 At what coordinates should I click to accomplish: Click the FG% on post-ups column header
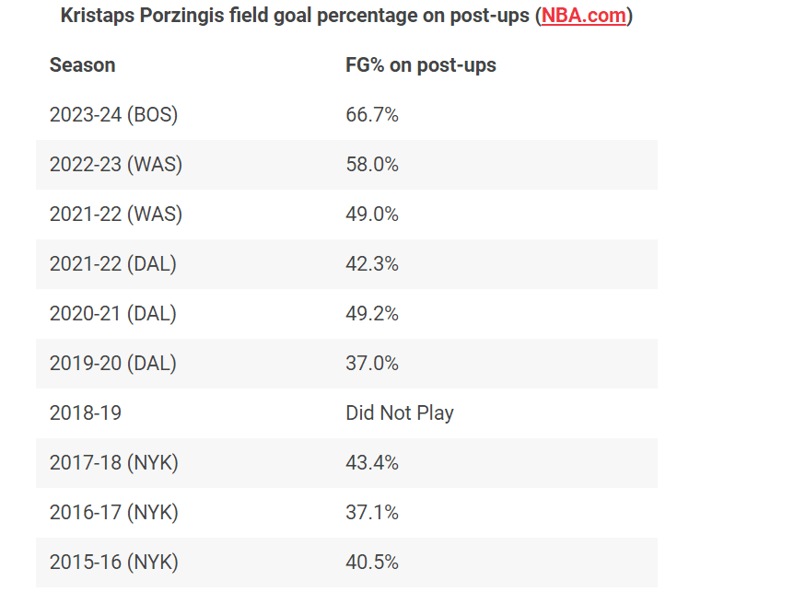pos(421,65)
